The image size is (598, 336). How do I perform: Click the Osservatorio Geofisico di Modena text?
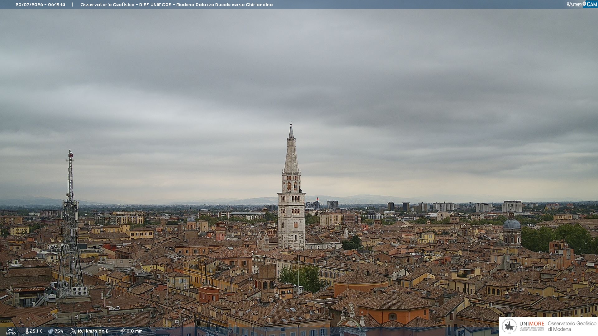click(572, 326)
